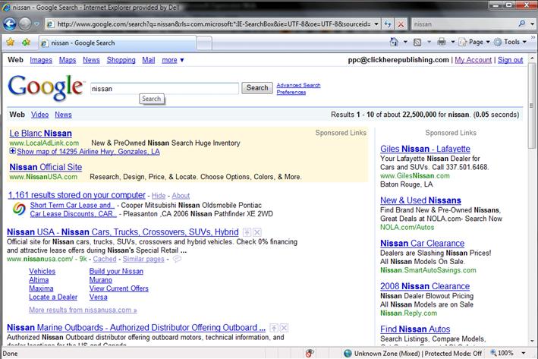Click the status bar popup blocker icon

(310, 353)
